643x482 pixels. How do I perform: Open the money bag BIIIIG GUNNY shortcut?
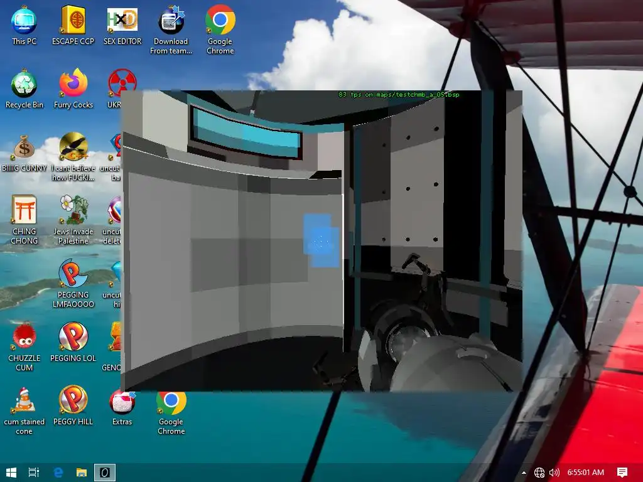(x=24, y=153)
